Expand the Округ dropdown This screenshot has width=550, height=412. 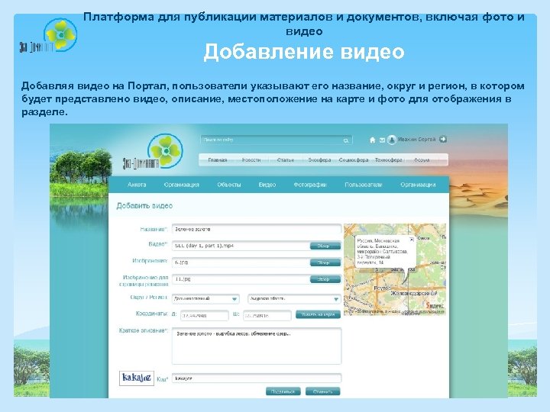205,299
